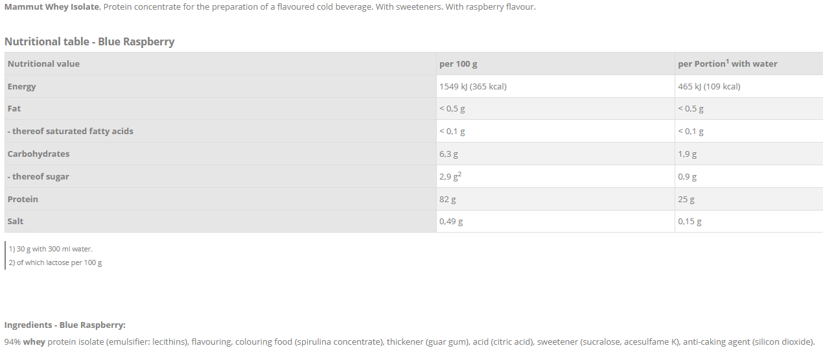The image size is (823, 359).
Task: Click the "30 g with 300 ml water" footnote
Action: [51, 249]
